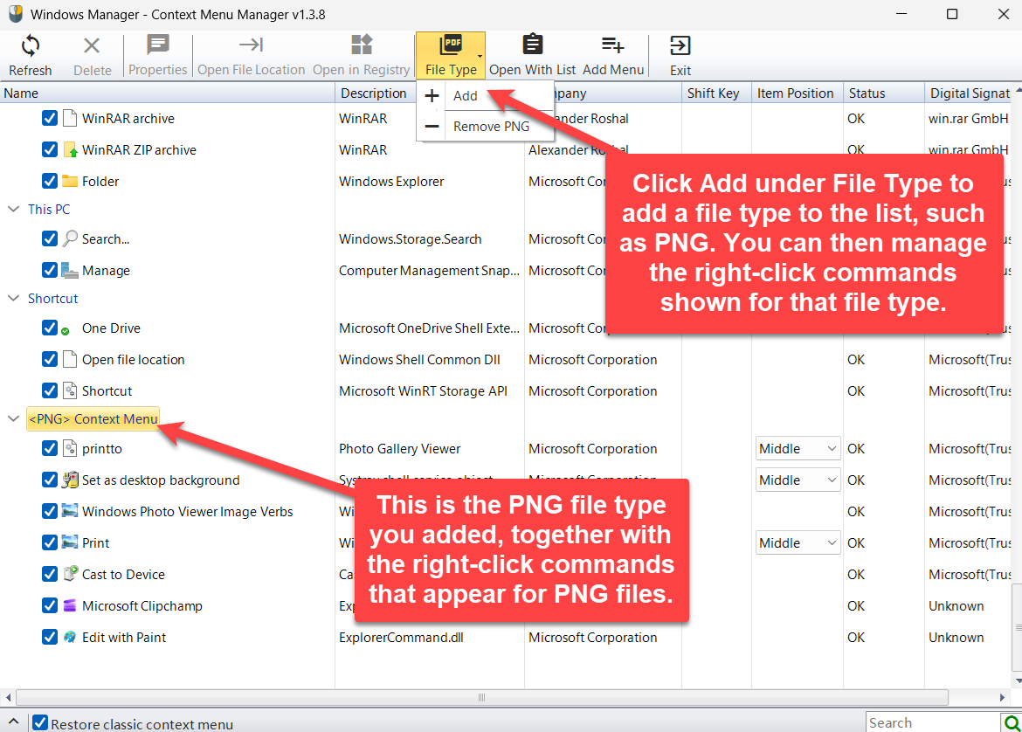1022x732 pixels.
Task: Click the Print row picture icon
Action: [70, 542]
